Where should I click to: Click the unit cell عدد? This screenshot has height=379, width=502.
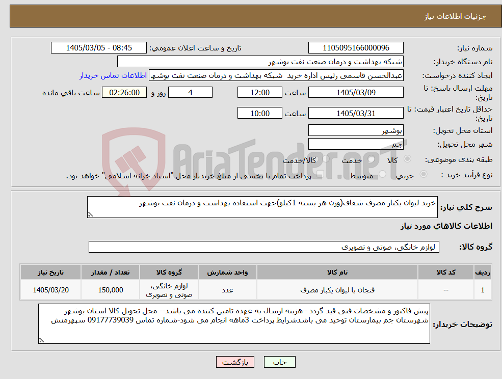(x=227, y=290)
